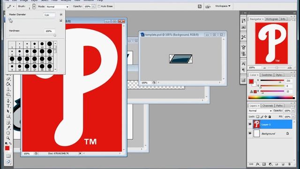Open the options bar Opacity slider arrow
The height and width of the screenshot is (169, 300).
[x=93, y=6]
